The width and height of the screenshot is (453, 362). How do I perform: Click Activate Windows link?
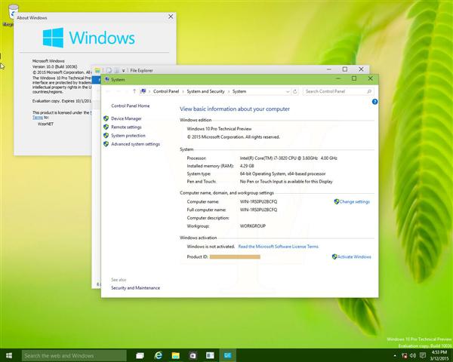click(x=354, y=256)
